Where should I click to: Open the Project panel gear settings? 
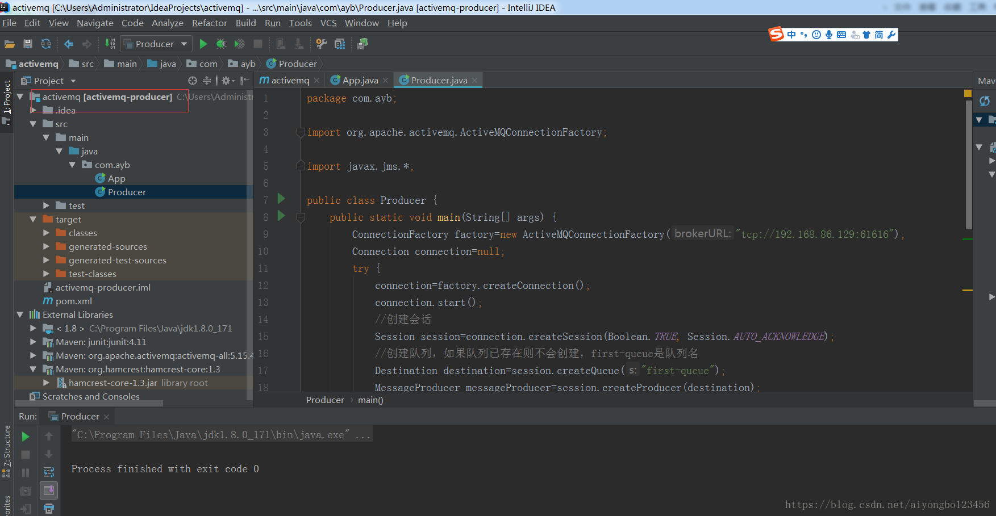pyautogui.click(x=227, y=81)
